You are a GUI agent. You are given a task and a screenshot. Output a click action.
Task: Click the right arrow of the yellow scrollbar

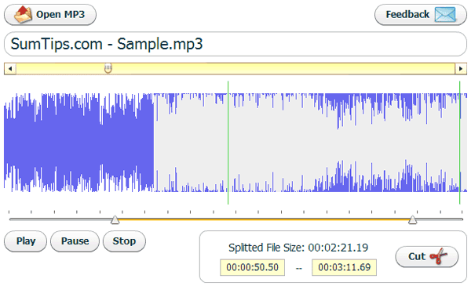[461, 69]
